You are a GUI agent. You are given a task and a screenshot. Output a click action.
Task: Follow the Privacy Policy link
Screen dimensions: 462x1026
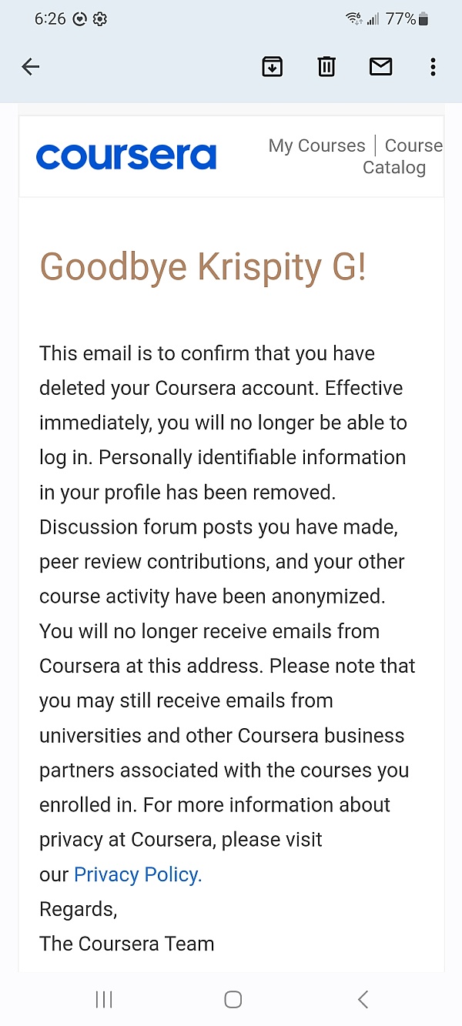[138, 874]
